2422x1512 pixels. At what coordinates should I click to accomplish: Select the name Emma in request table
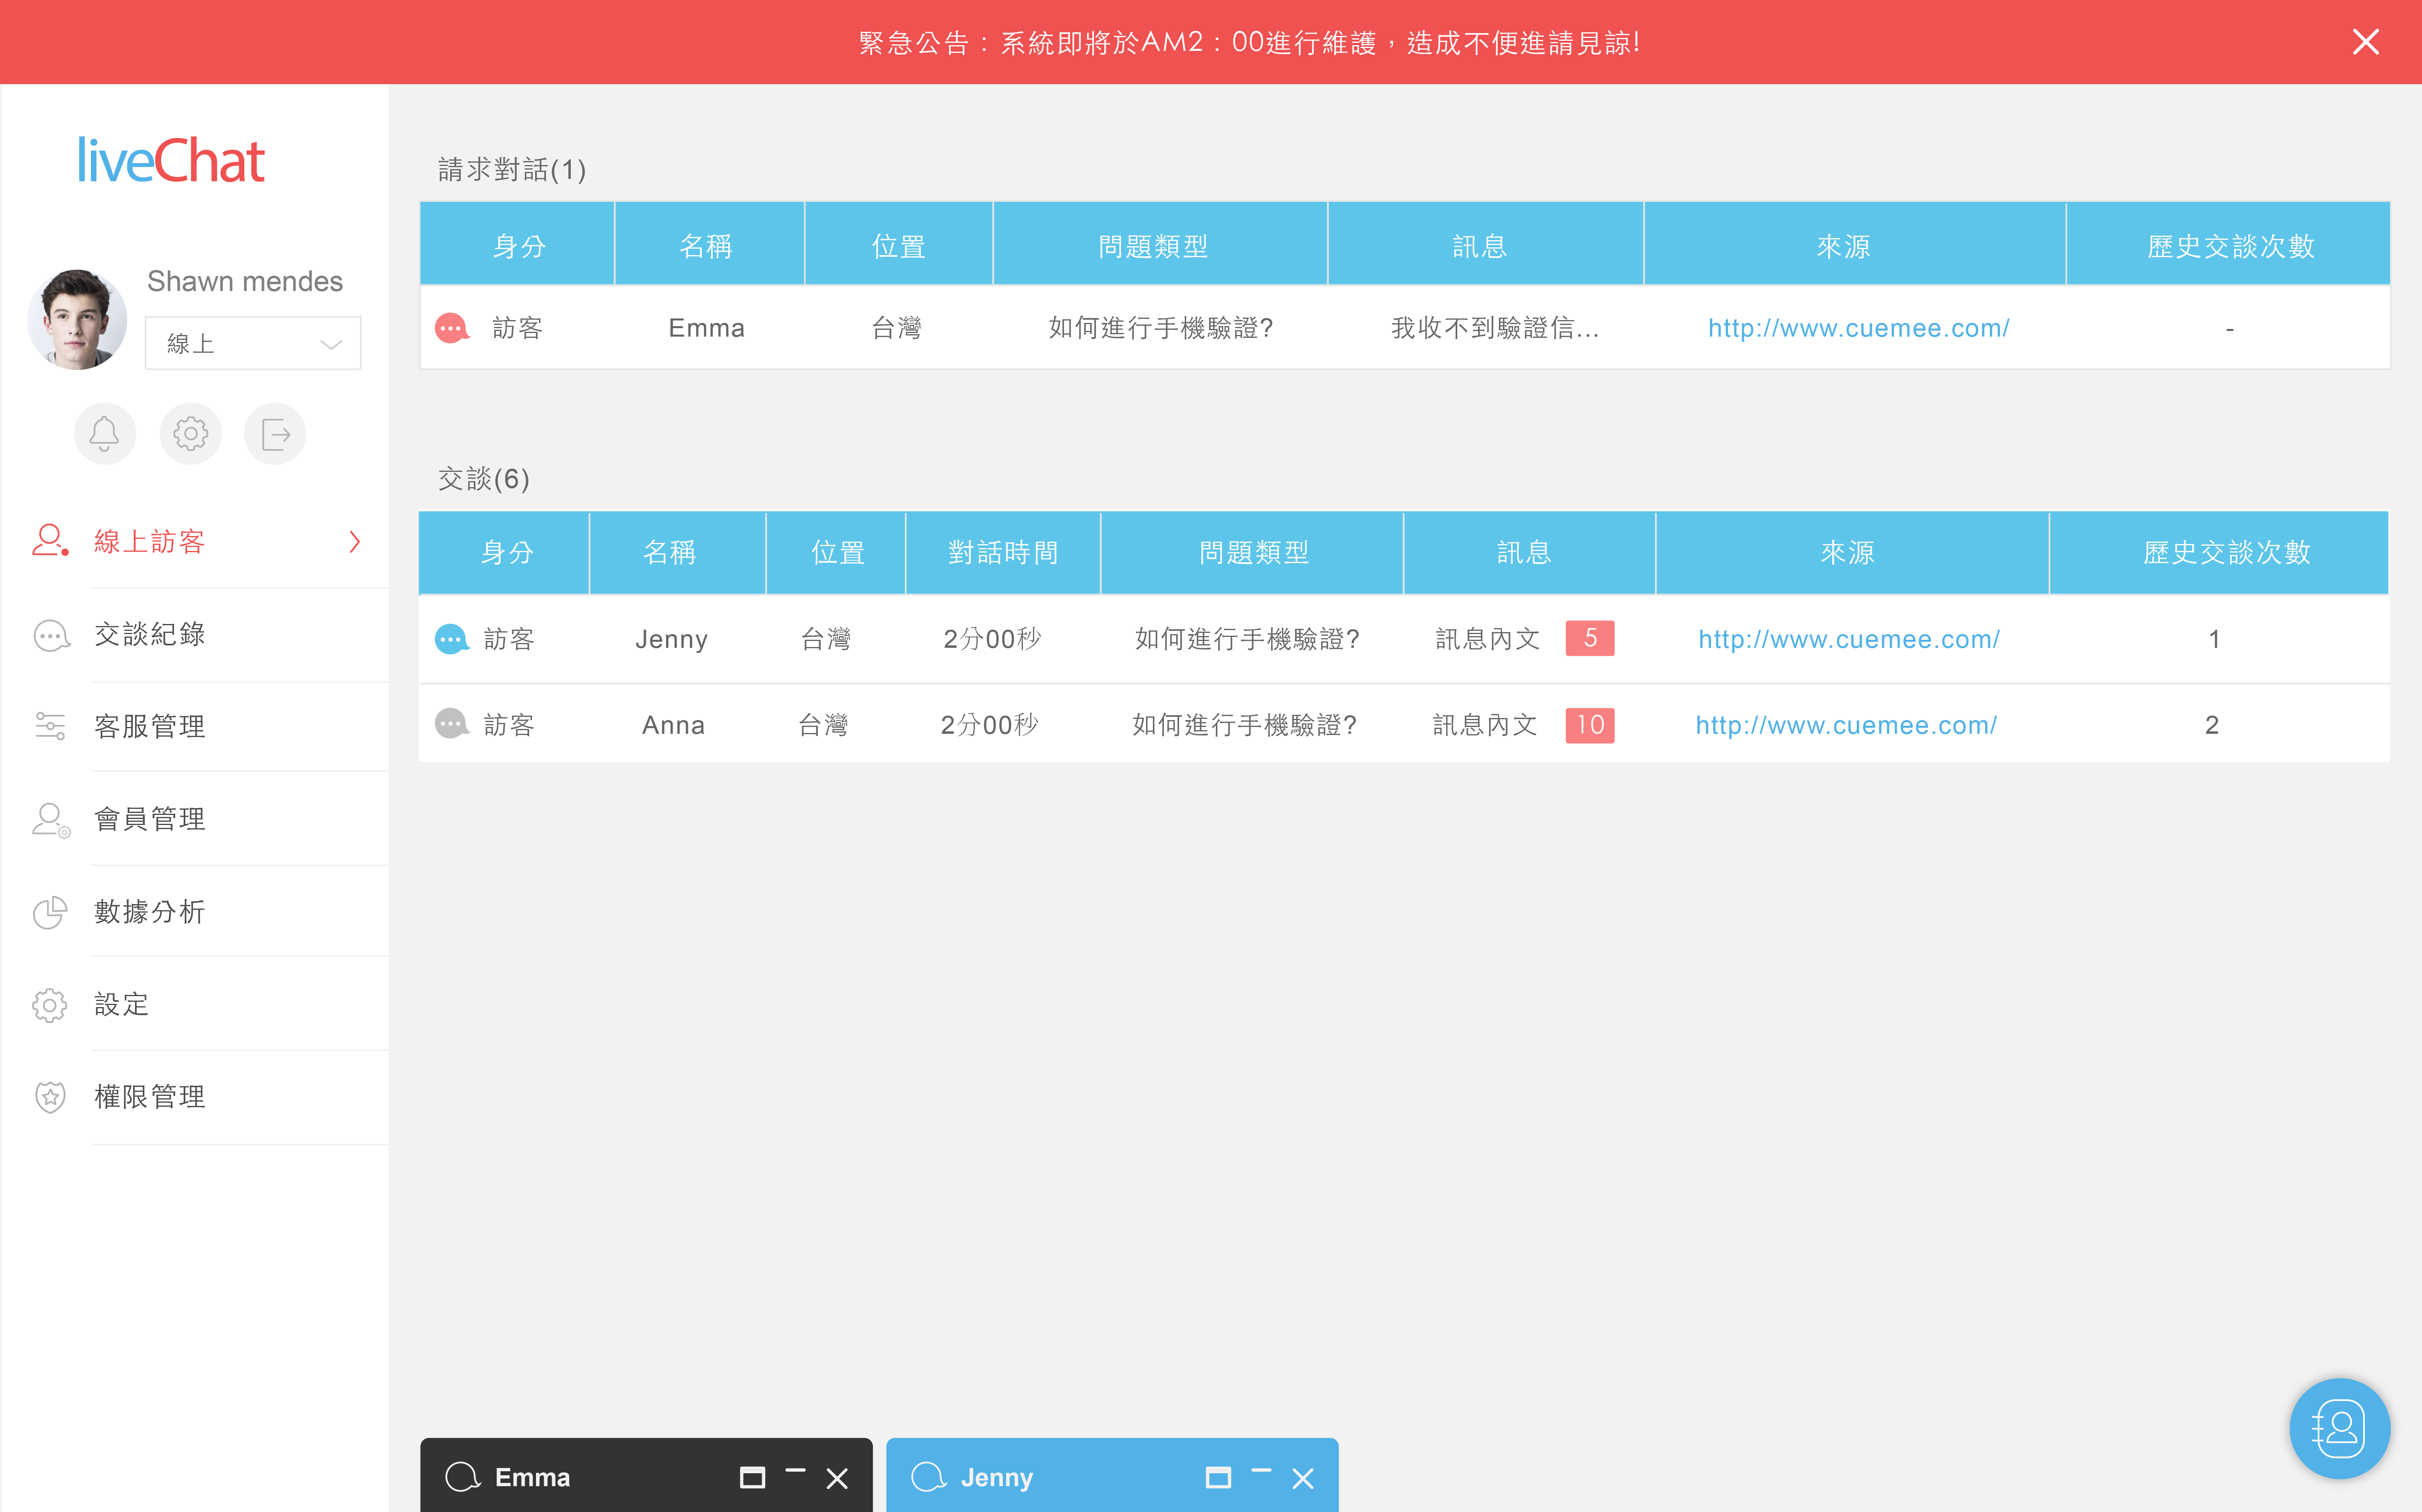click(x=706, y=328)
